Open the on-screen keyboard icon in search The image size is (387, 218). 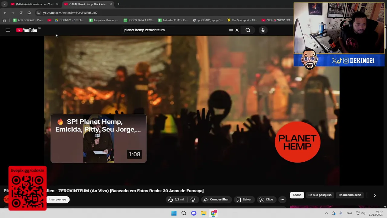tap(231, 30)
